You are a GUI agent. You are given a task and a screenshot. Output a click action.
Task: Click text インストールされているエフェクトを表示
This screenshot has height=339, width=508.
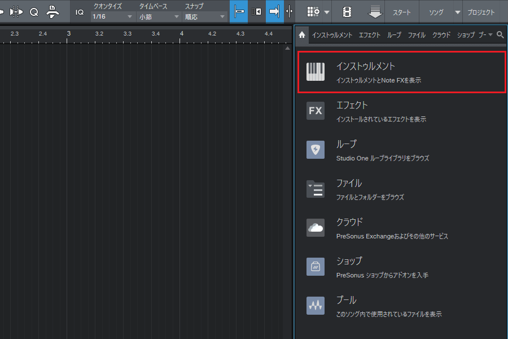[x=381, y=119]
